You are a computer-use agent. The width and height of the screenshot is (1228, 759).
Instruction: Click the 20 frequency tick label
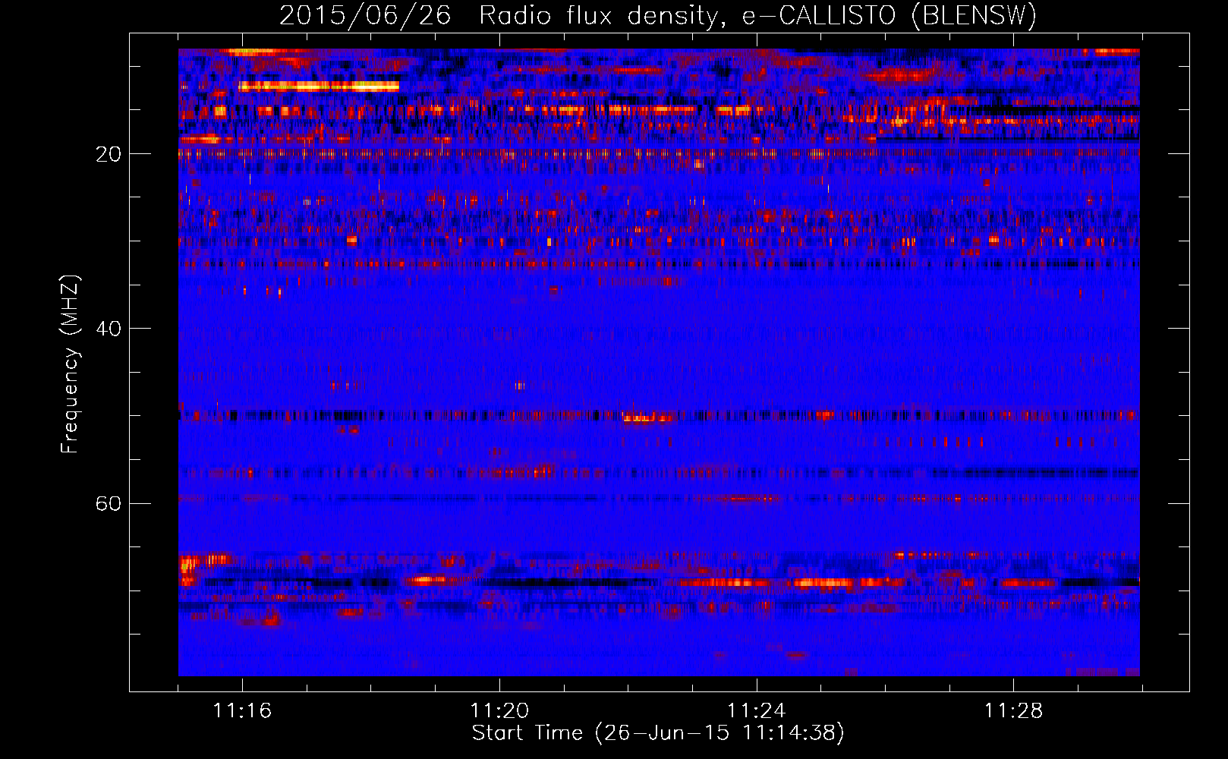pyautogui.click(x=109, y=154)
